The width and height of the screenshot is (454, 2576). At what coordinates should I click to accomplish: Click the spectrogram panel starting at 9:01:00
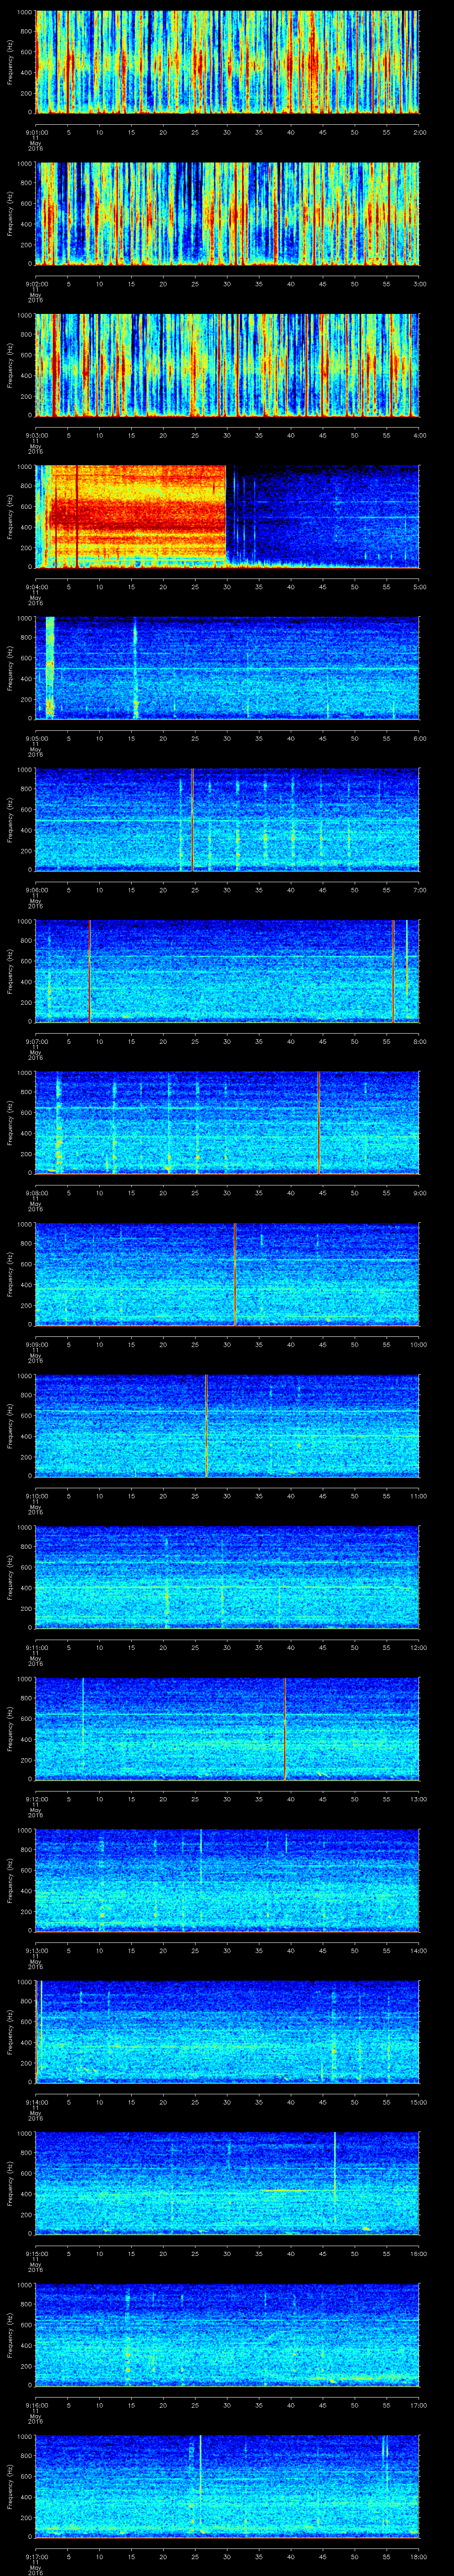point(227,62)
